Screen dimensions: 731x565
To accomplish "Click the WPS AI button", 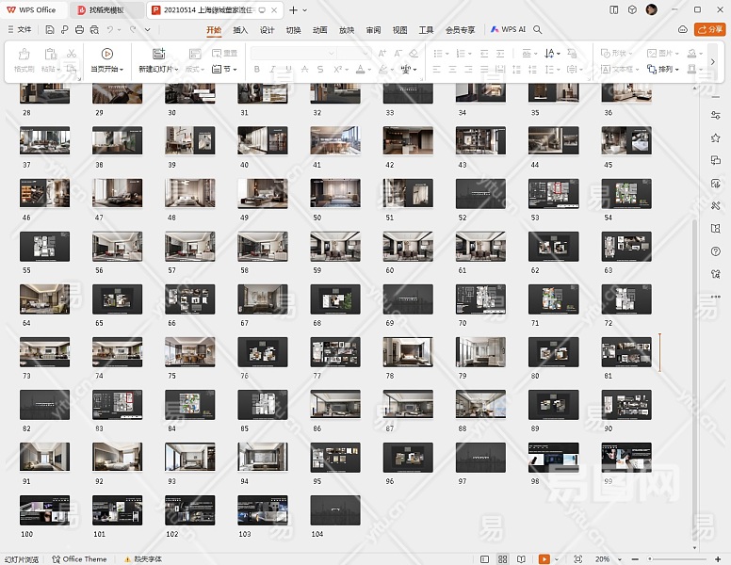I will tap(509, 30).
